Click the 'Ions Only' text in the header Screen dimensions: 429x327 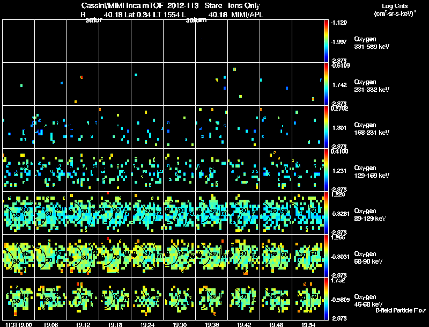[244, 6]
